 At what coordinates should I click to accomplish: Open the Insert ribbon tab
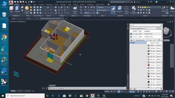[56, 5]
